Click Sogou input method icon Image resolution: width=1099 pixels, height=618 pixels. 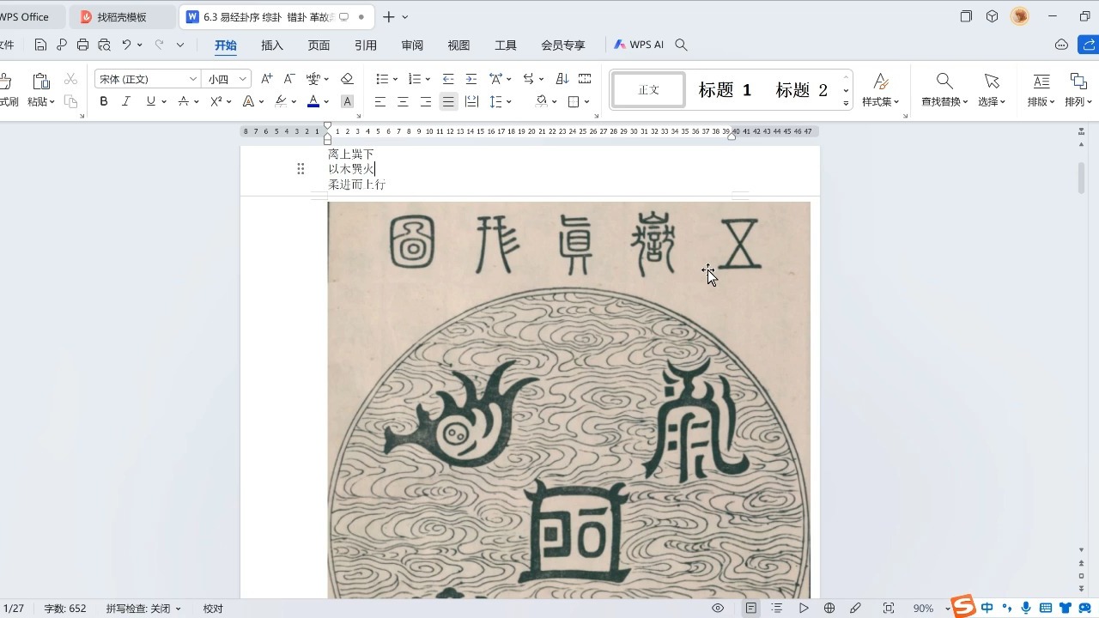click(x=963, y=606)
